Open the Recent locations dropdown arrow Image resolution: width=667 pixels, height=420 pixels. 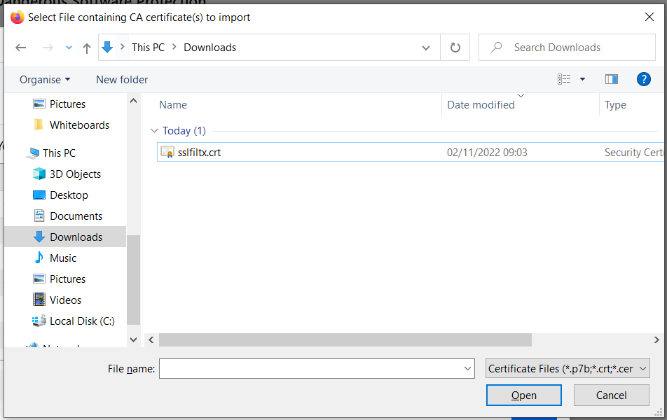(x=69, y=48)
